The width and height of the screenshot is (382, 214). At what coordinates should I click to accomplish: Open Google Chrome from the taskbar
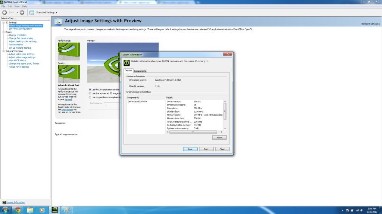(18, 210)
